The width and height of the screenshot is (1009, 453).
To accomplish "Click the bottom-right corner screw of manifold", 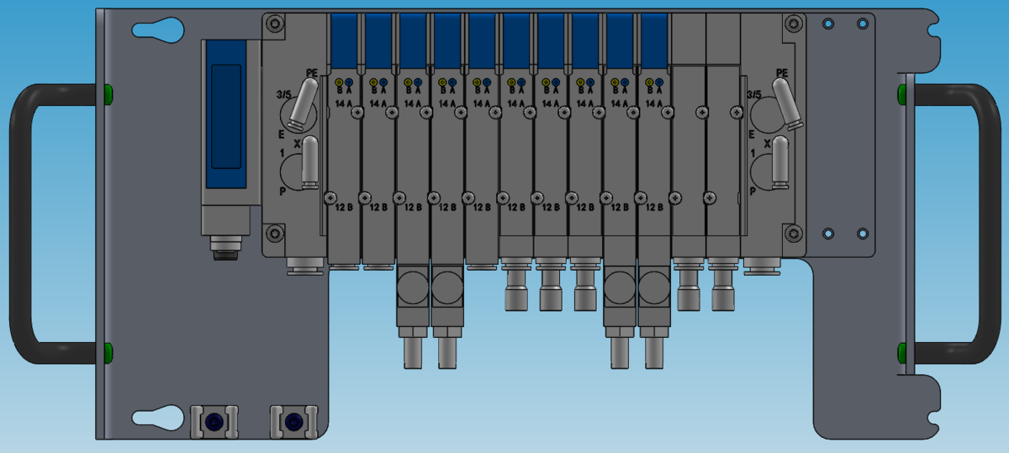I will 792,232.
